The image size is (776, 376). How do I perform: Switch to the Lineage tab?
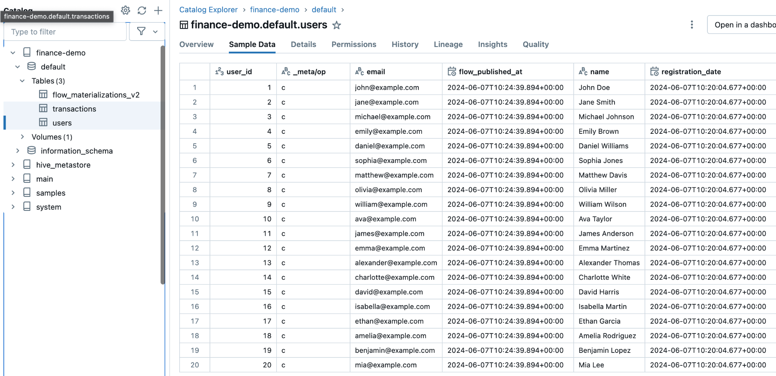coord(448,44)
